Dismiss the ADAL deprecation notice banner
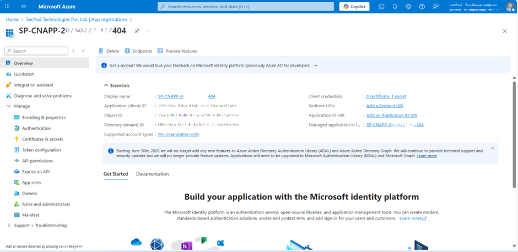Viewport: 518px width, 252px height. (x=492, y=149)
